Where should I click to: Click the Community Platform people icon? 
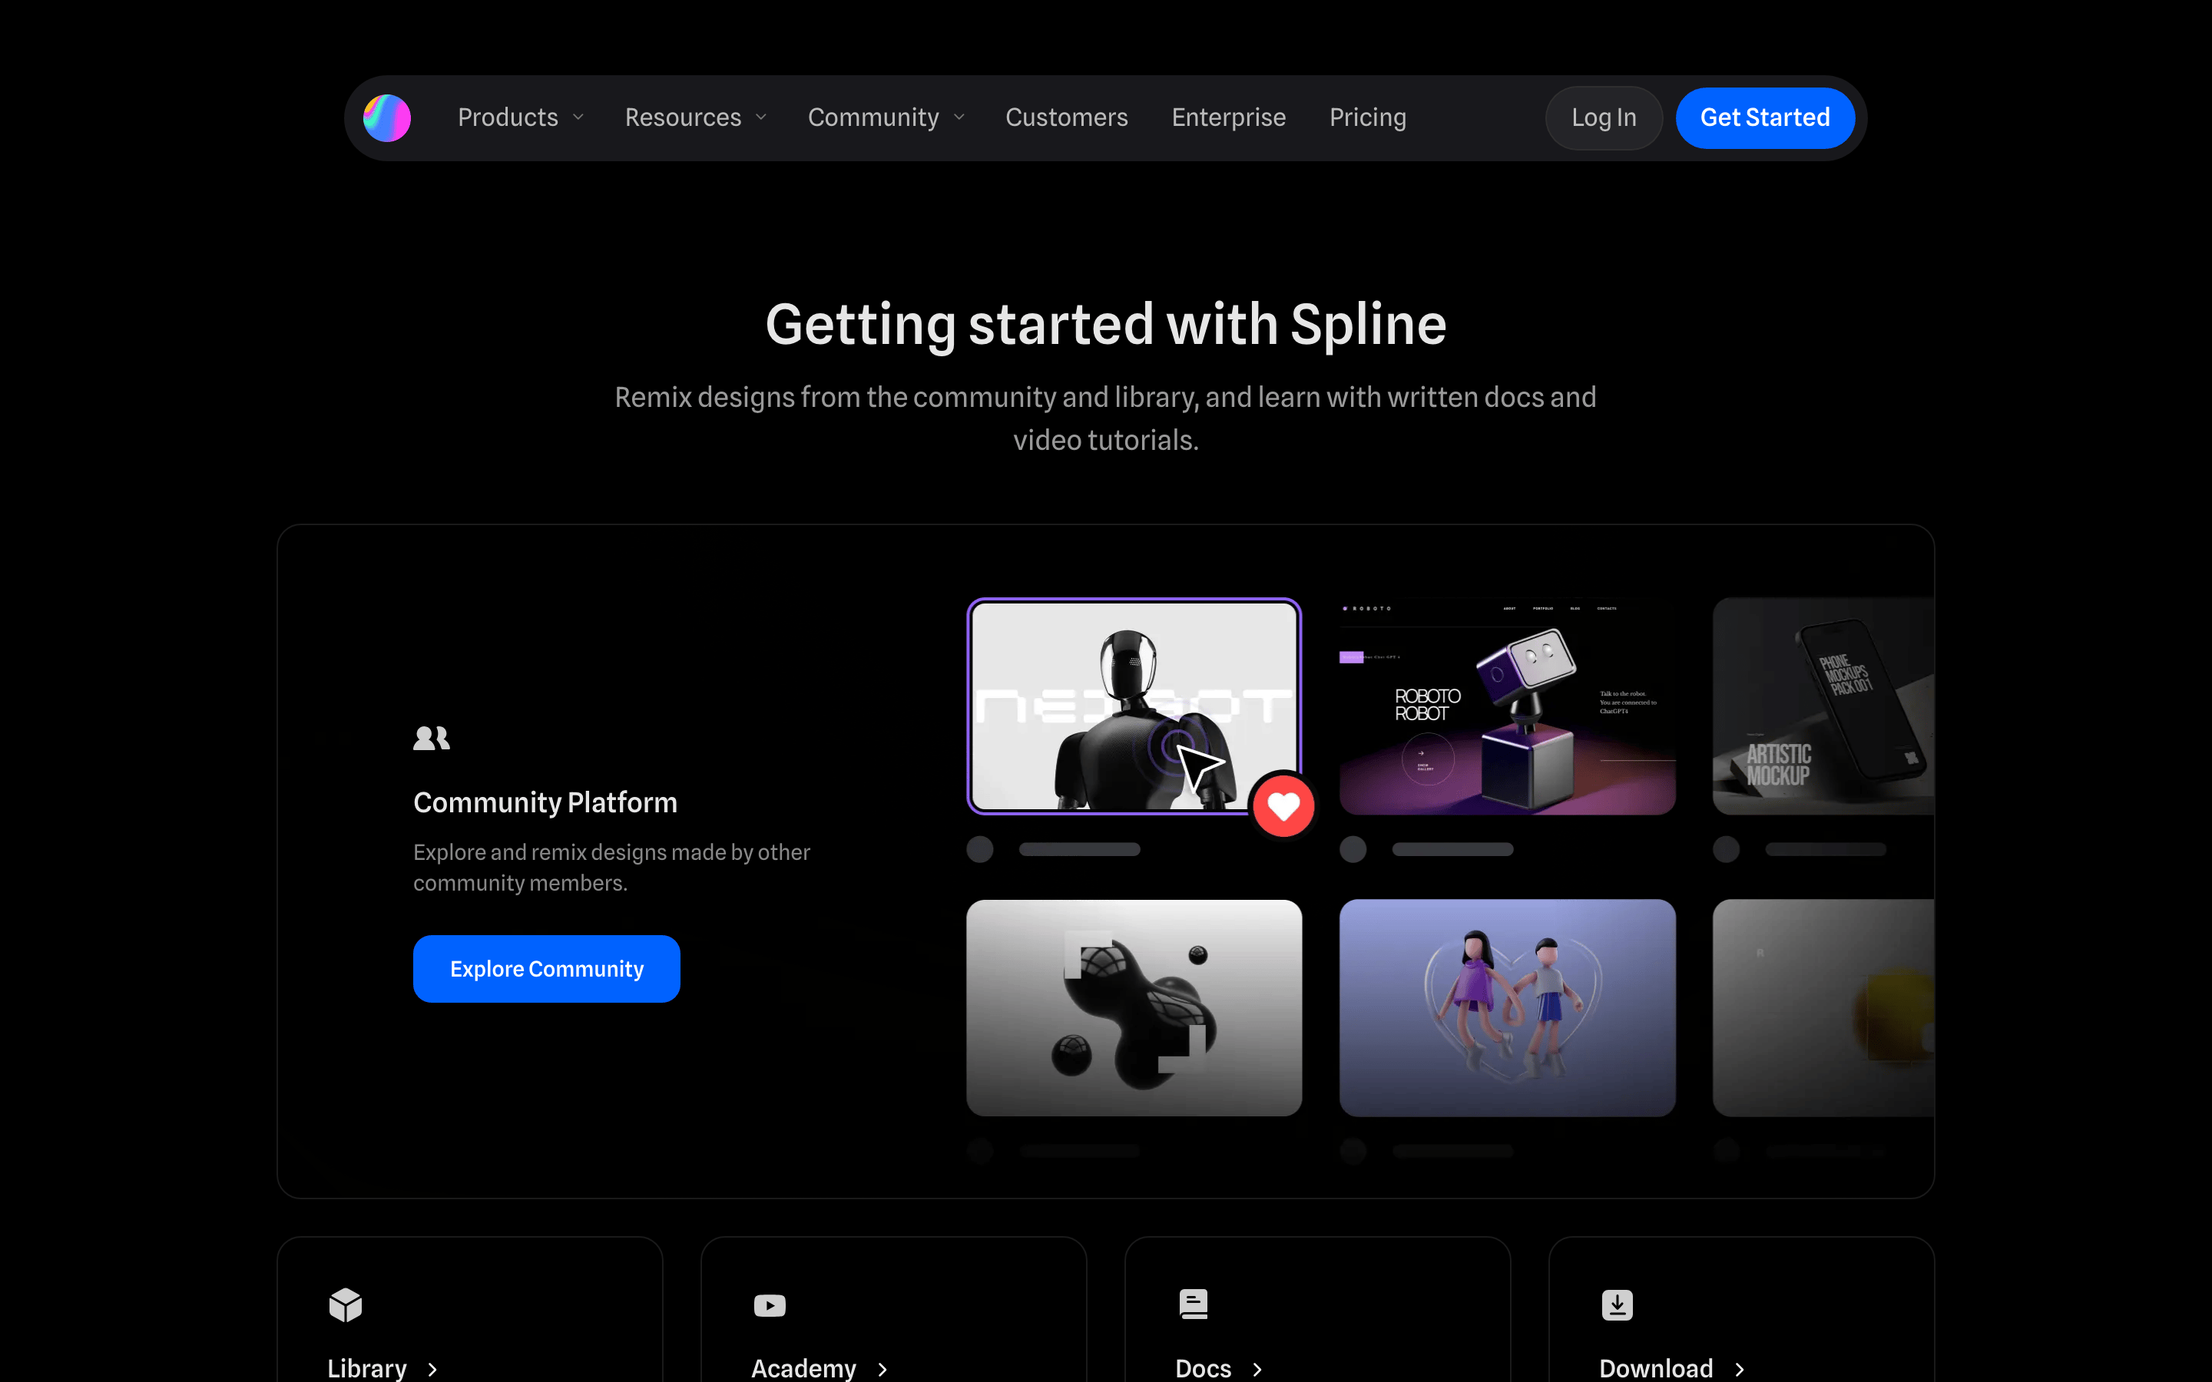click(432, 738)
